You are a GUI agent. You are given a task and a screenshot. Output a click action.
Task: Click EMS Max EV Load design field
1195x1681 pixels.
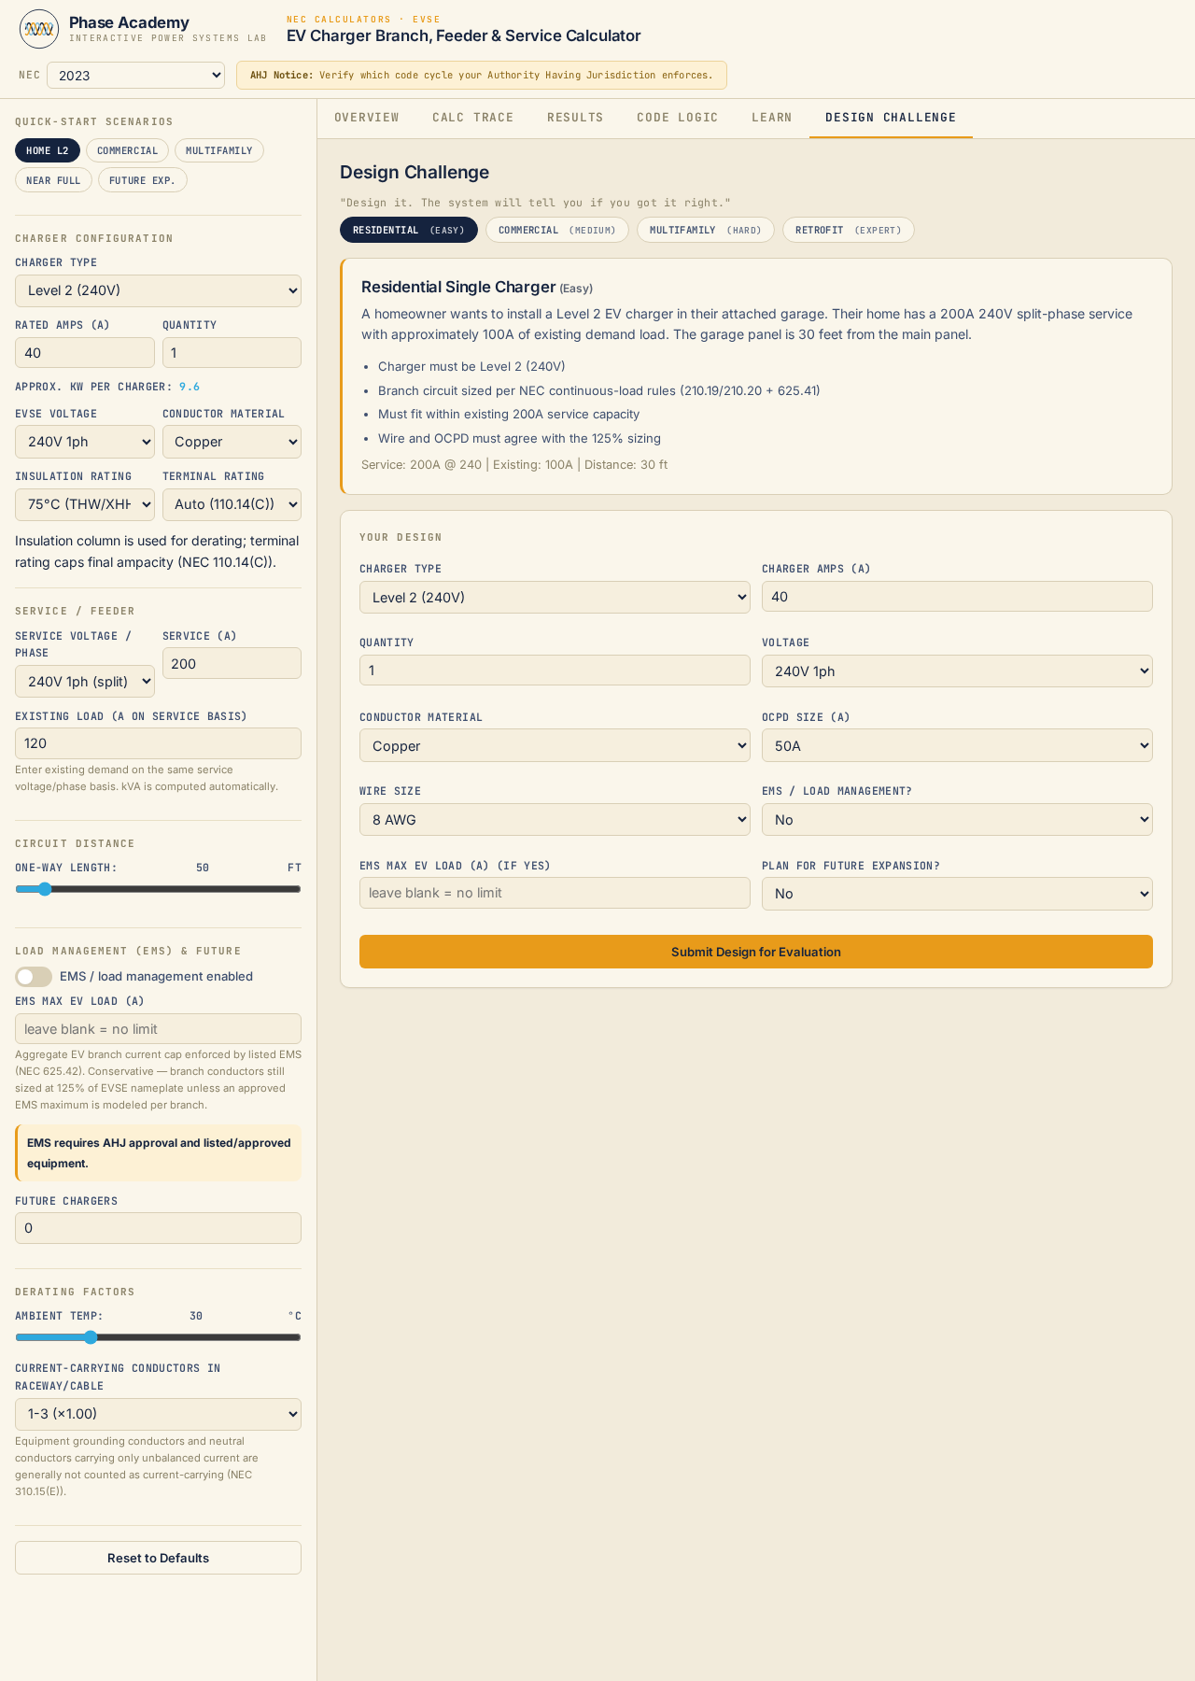(x=555, y=893)
